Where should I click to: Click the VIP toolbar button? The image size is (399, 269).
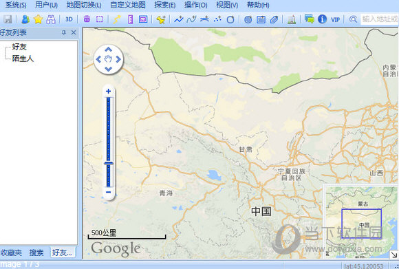(x=335, y=19)
